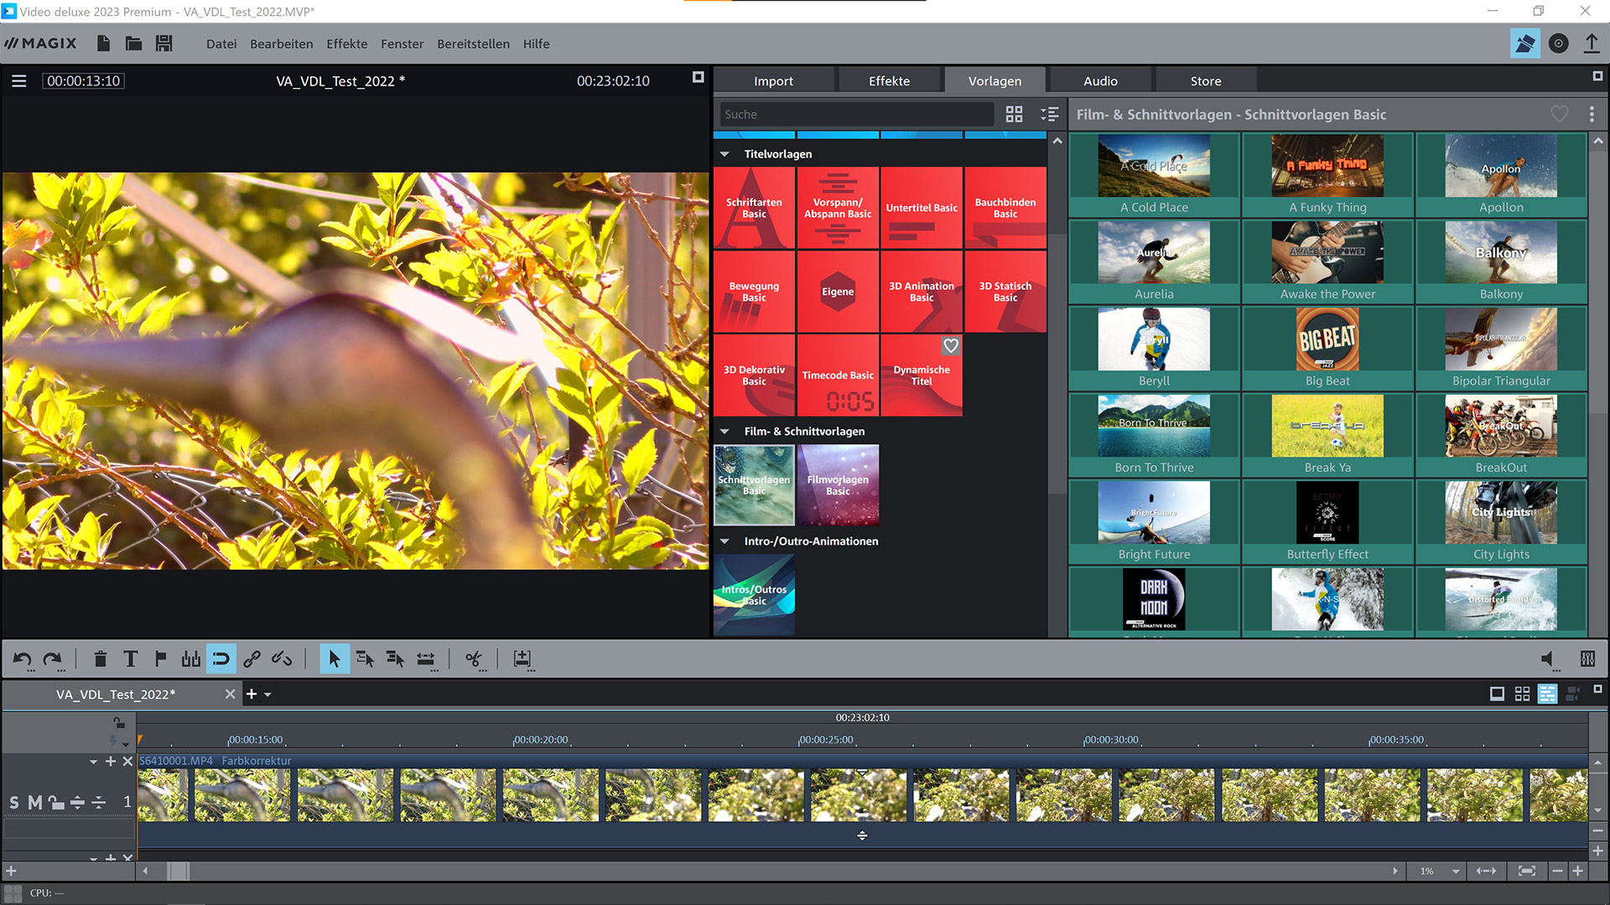This screenshot has height=905, width=1610.
Task: Select the scissors cut tool
Action: point(474,659)
